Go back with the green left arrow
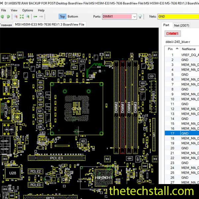The image size is (199, 199). (35, 17)
